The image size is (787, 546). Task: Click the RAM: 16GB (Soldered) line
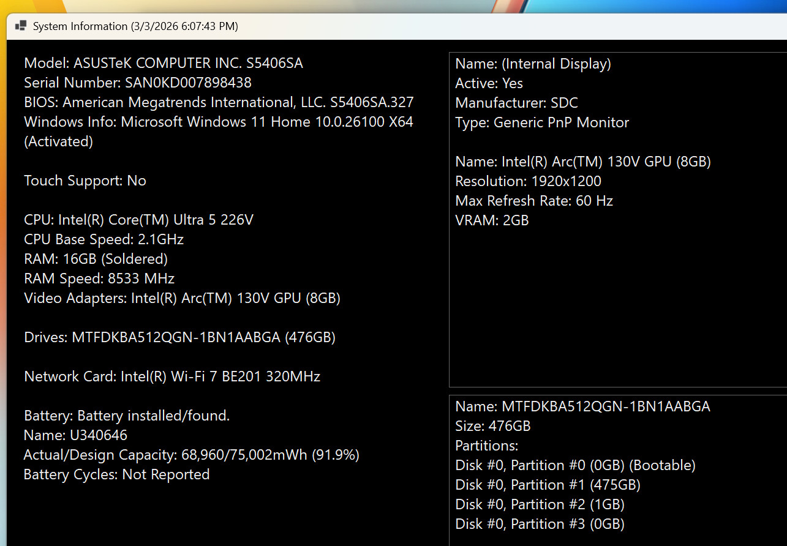point(96,259)
